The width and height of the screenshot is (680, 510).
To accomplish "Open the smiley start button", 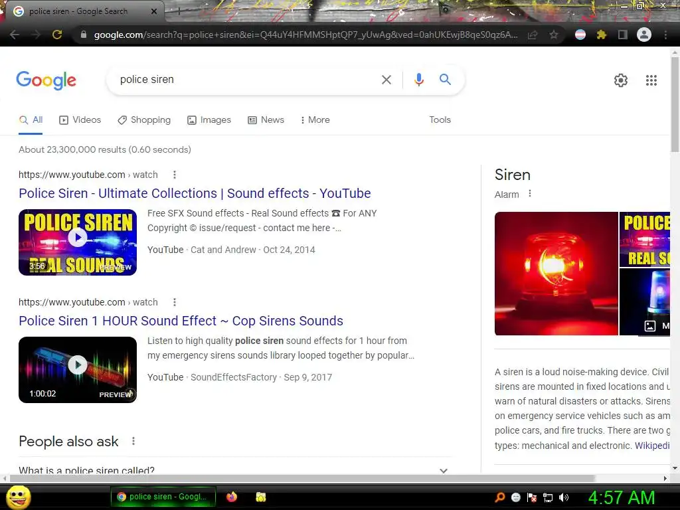I will pyautogui.click(x=19, y=497).
